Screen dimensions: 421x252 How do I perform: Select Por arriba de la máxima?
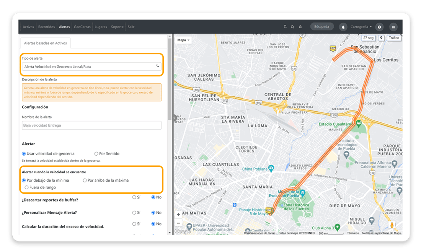85,180
